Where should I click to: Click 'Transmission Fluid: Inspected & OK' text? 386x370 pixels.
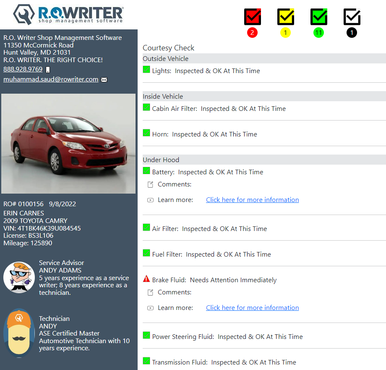tap(224, 362)
